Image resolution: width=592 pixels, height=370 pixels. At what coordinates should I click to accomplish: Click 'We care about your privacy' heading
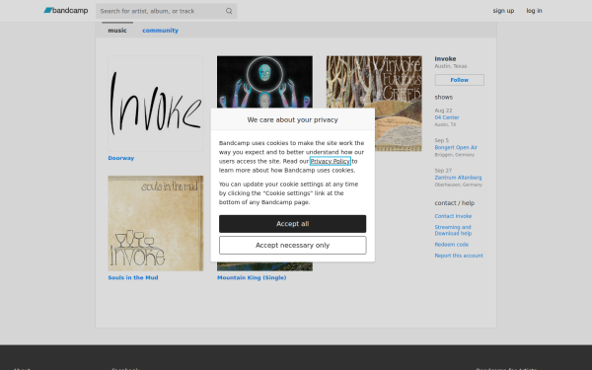(x=293, y=119)
